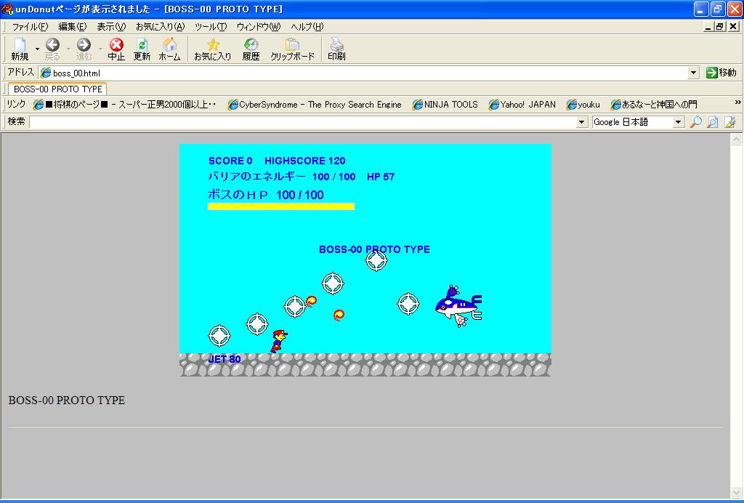
Task: Open the Yahoo! JAPAN bookmark
Action: point(522,105)
